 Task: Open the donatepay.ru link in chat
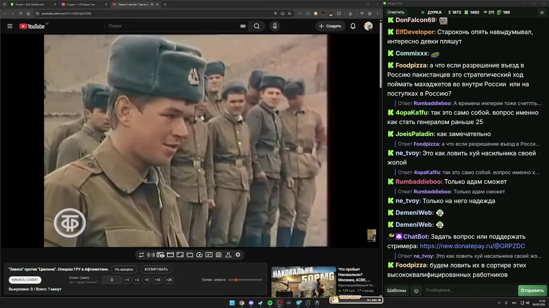tap(472, 246)
